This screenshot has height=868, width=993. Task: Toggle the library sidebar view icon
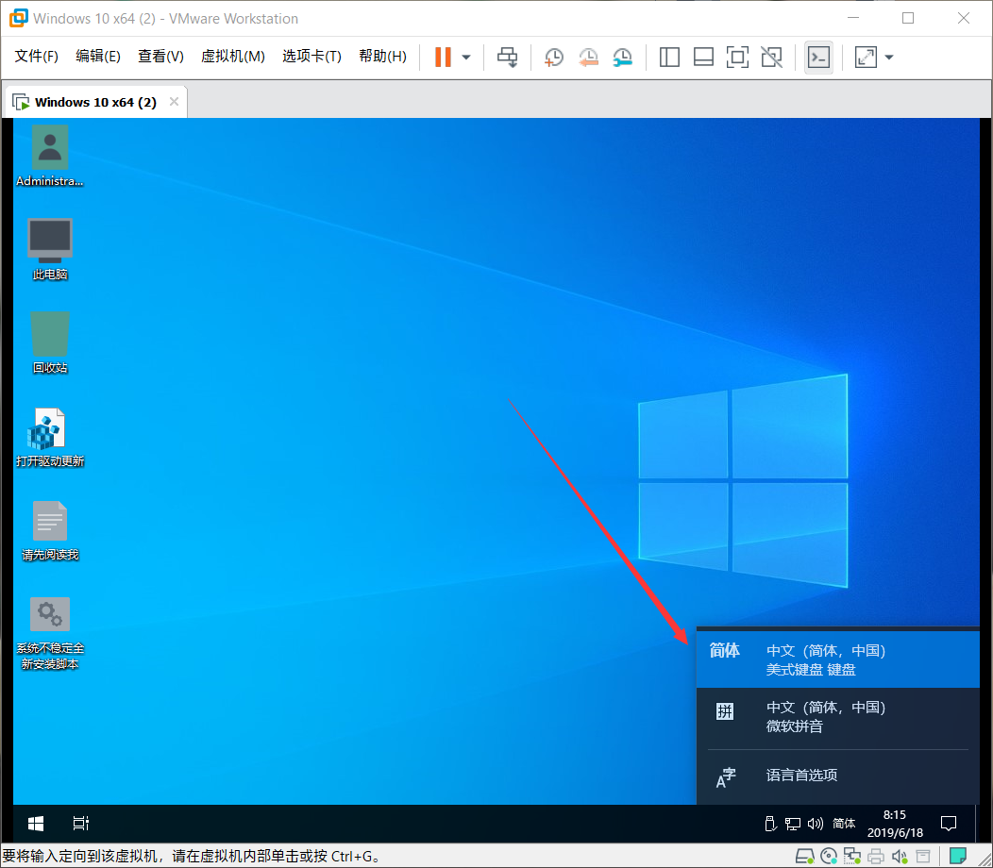[669, 57]
